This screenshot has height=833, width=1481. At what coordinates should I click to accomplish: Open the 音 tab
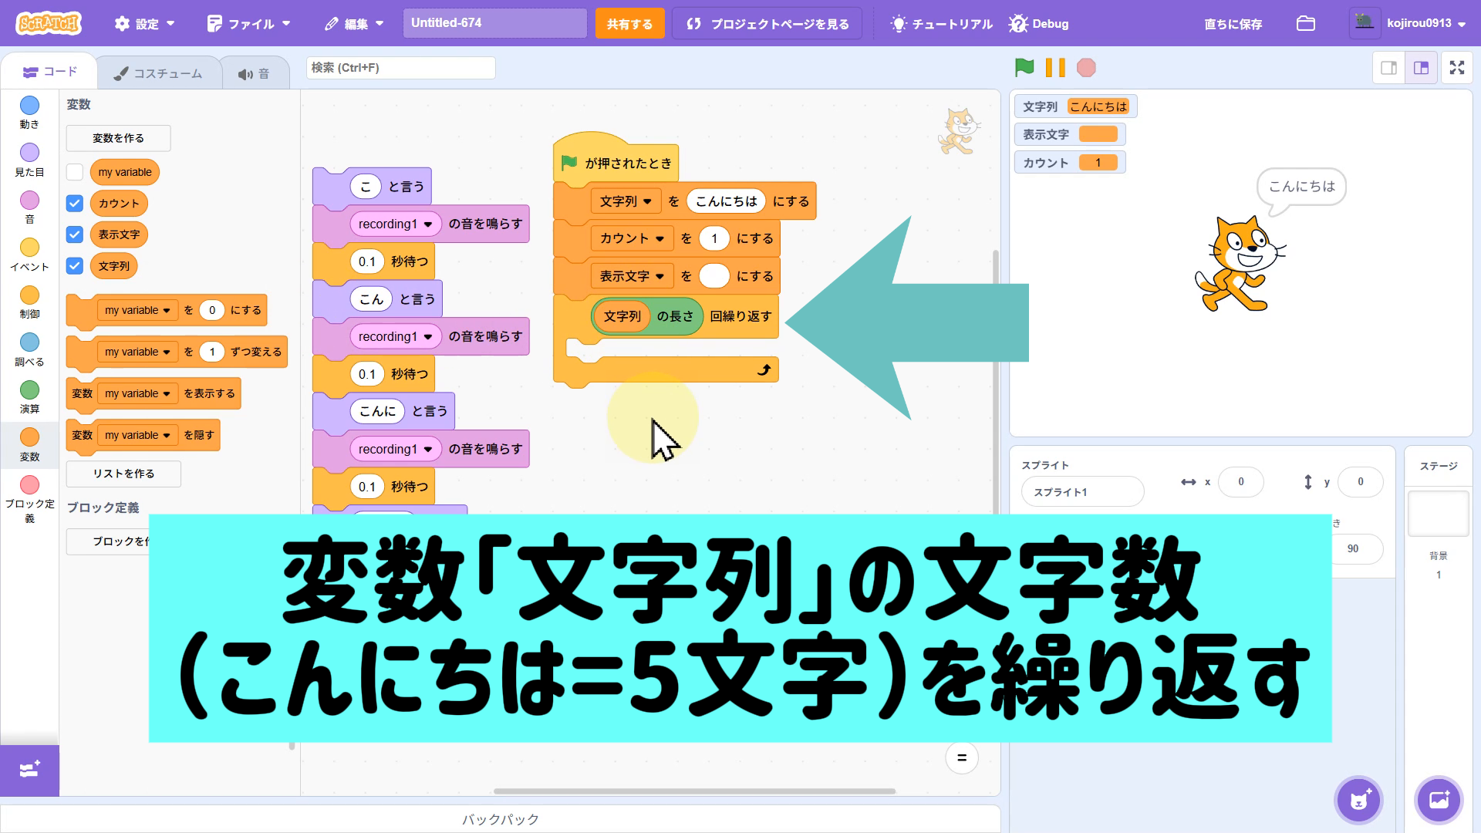coord(254,73)
